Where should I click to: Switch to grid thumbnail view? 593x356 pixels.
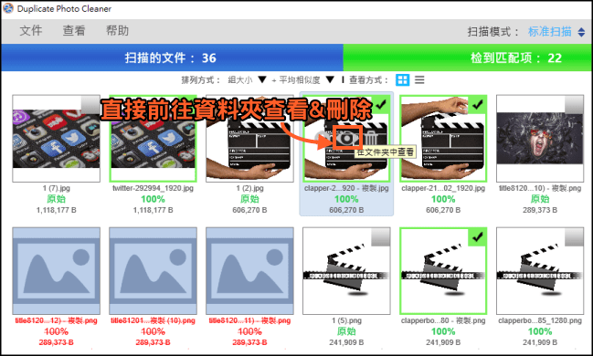(x=402, y=79)
